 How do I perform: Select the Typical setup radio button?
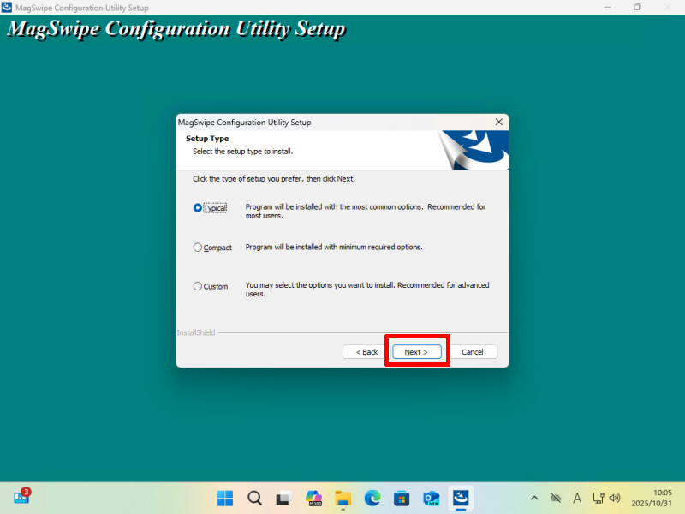(198, 207)
